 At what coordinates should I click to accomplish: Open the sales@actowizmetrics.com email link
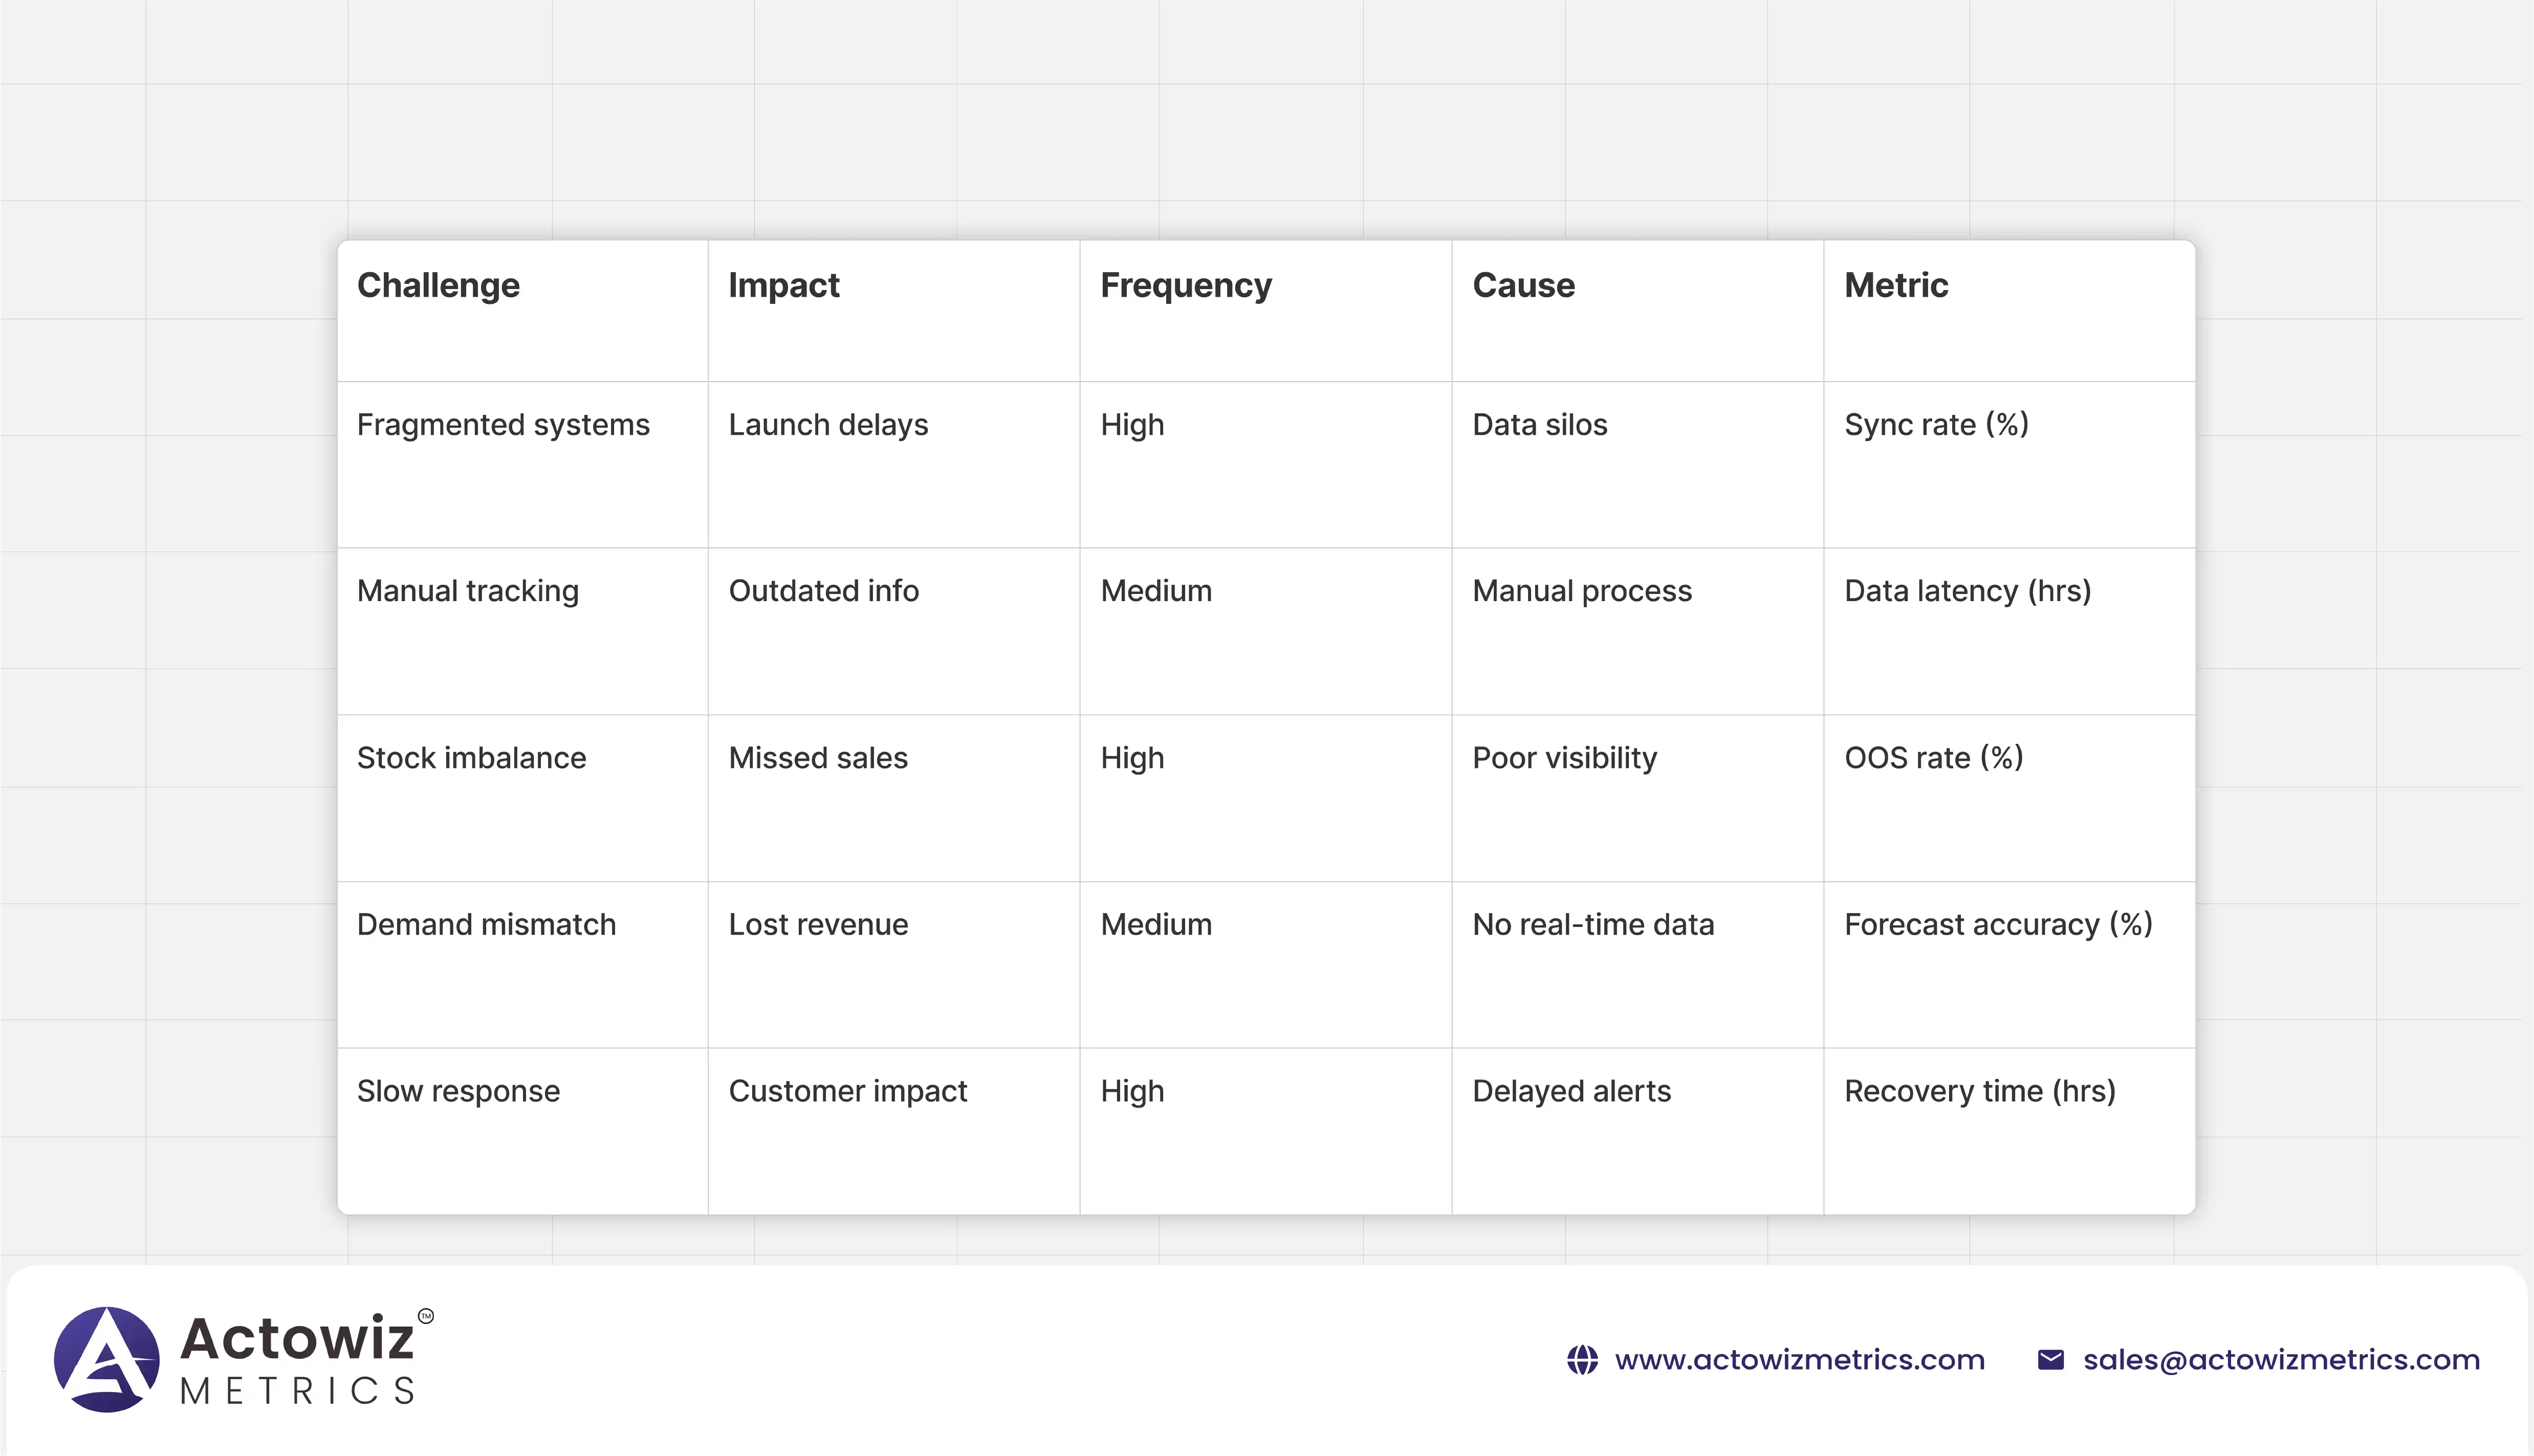coord(2281,1360)
